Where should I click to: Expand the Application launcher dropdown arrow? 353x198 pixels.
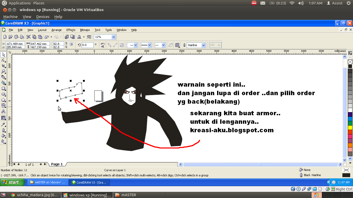pos(84,37)
